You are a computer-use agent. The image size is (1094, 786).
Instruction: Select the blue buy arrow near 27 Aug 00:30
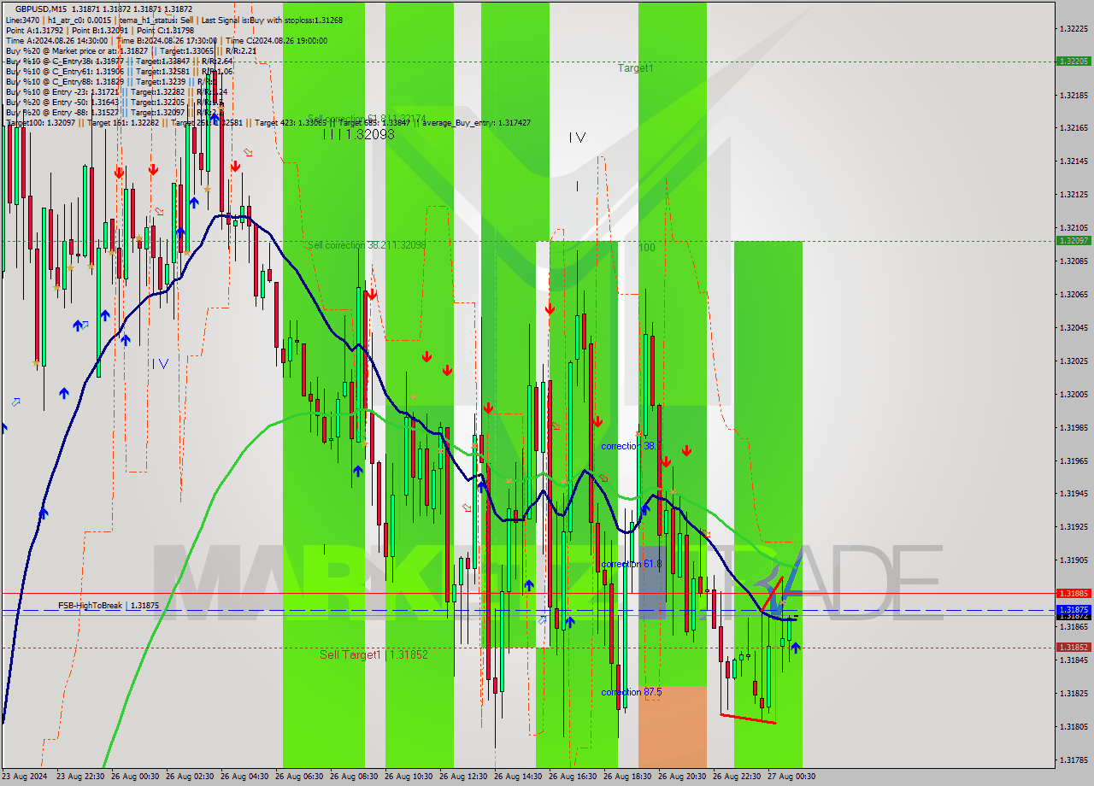(795, 647)
